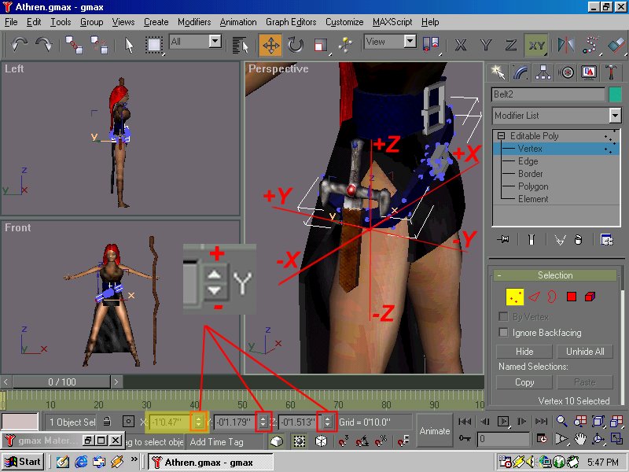
Task: Open the Graph Editors menu
Action: pyautogui.click(x=291, y=22)
